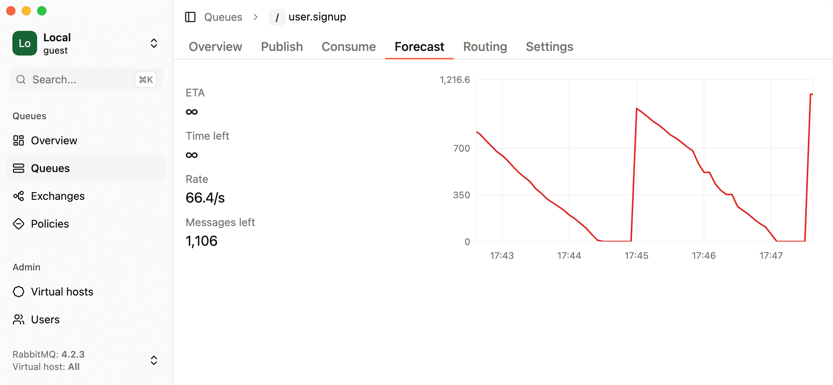Viewport: 833px width, 385px height.
Task: Go to the Settings tab
Action: click(x=549, y=47)
